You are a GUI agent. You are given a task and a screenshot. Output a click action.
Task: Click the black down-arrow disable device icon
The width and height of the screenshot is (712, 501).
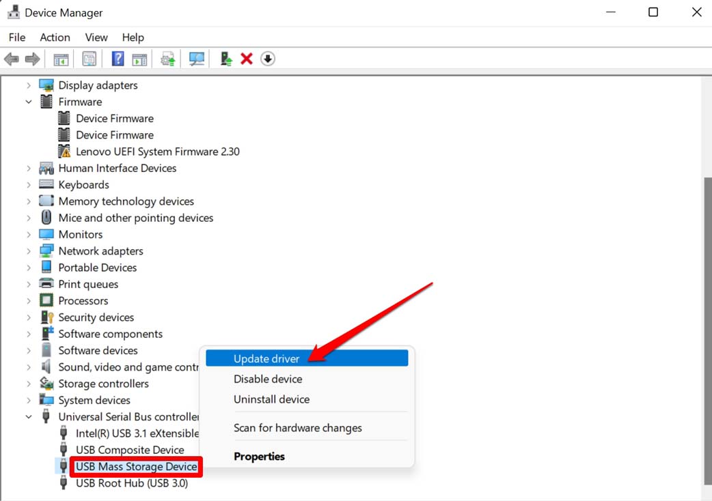[x=268, y=59]
